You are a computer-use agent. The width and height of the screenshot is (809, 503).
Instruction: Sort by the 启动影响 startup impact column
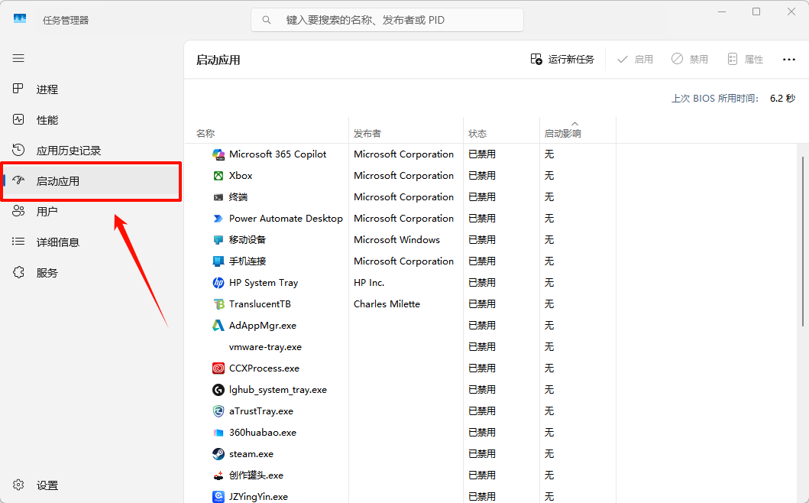tap(563, 133)
